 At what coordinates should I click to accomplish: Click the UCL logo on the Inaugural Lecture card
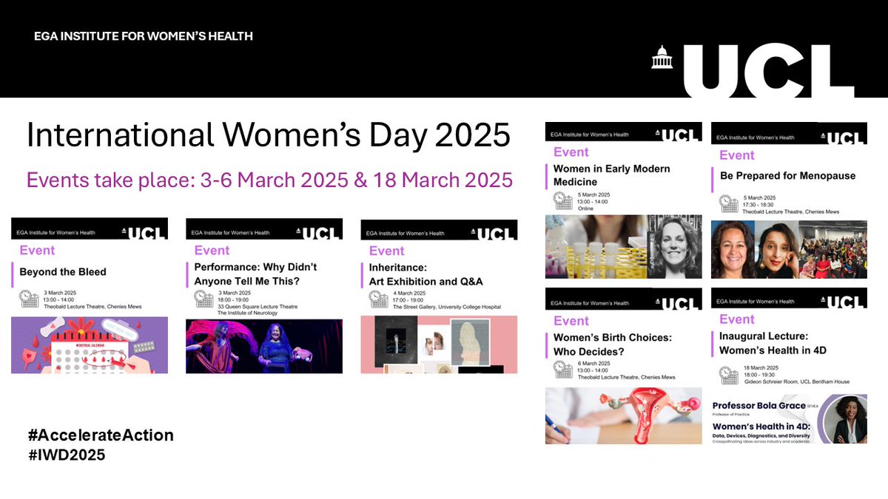pos(844,302)
